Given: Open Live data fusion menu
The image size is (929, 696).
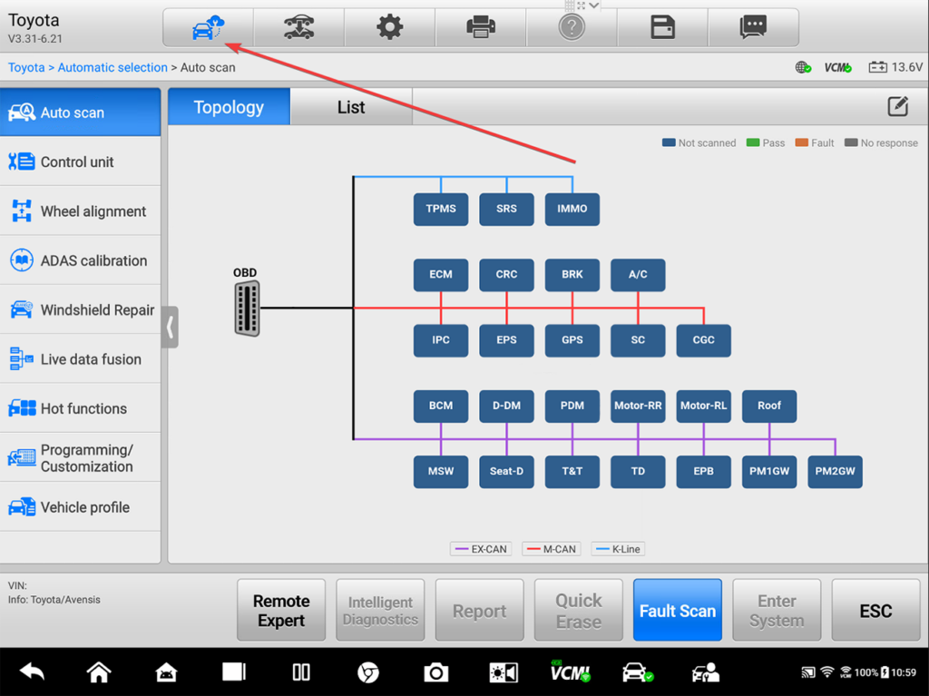Looking at the screenshot, I should (80, 358).
